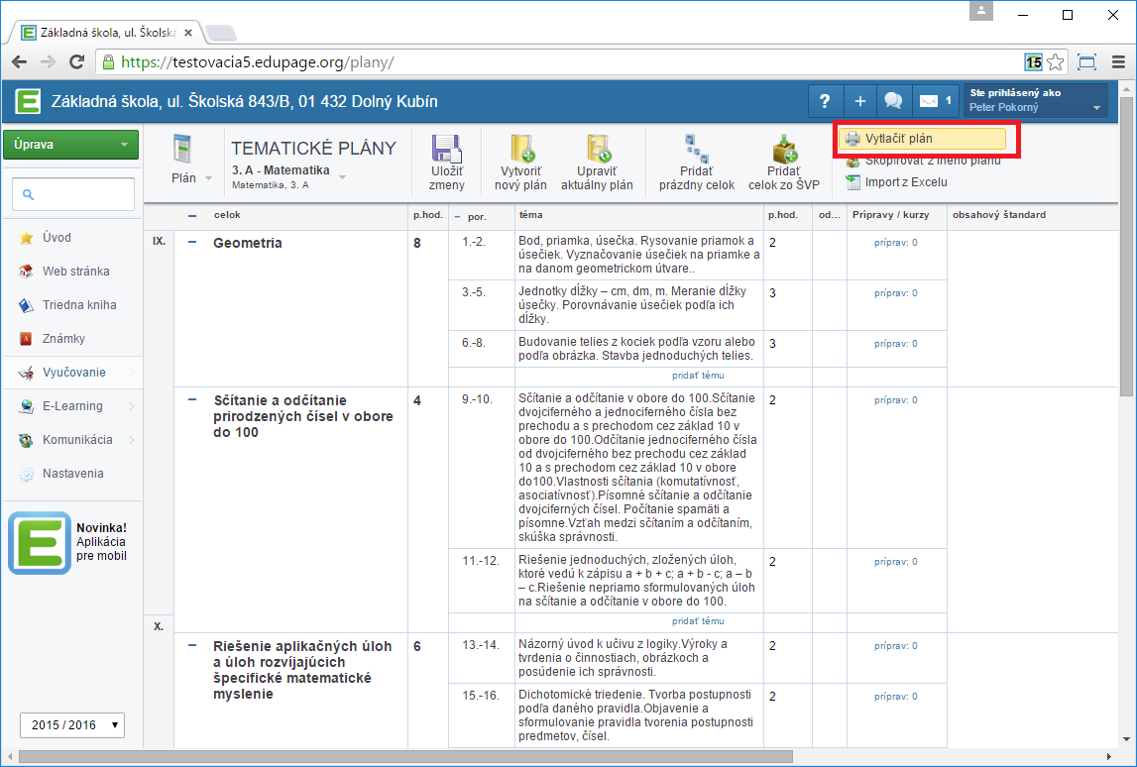Open the chat bubbles icon in header

[893, 101]
